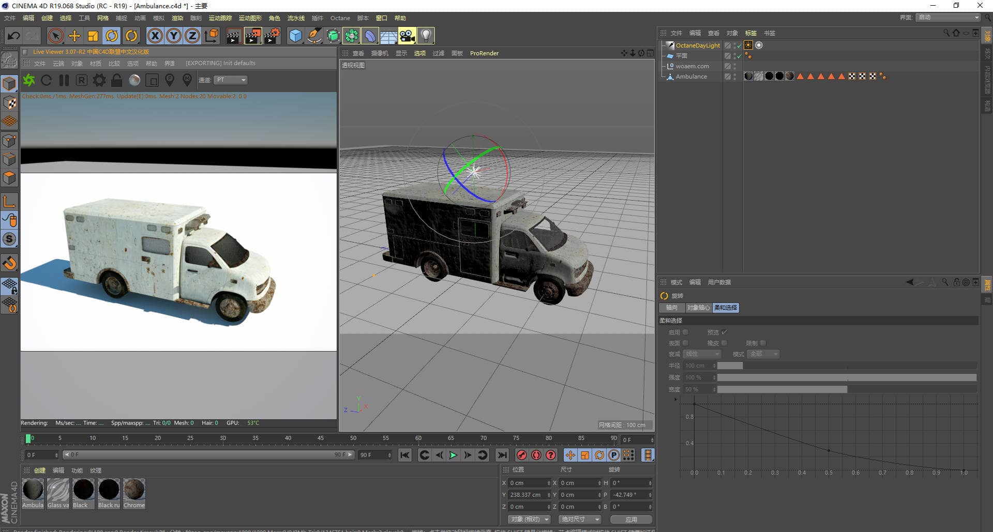
Task: Click the Texture mode checkerboard cube icon
Action: pyautogui.click(x=9, y=102)
